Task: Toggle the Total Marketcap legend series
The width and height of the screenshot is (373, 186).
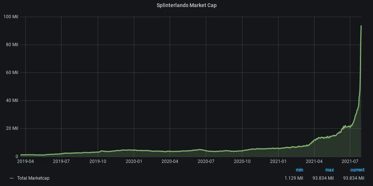Action: click(x=33, y=178)
